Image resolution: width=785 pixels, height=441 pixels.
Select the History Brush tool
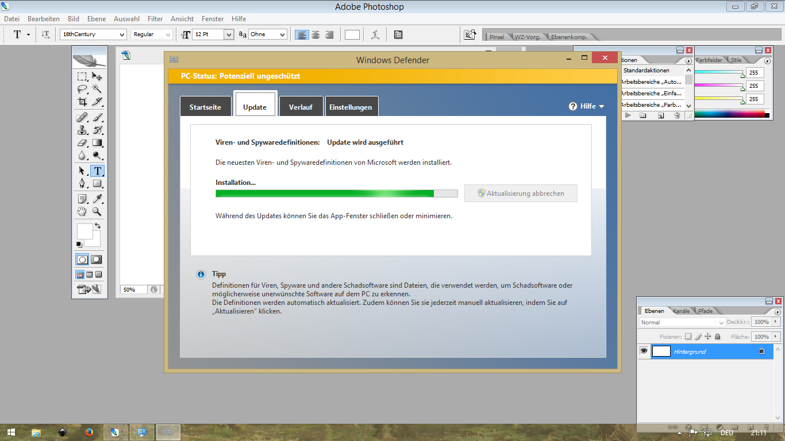pos(97,130)
